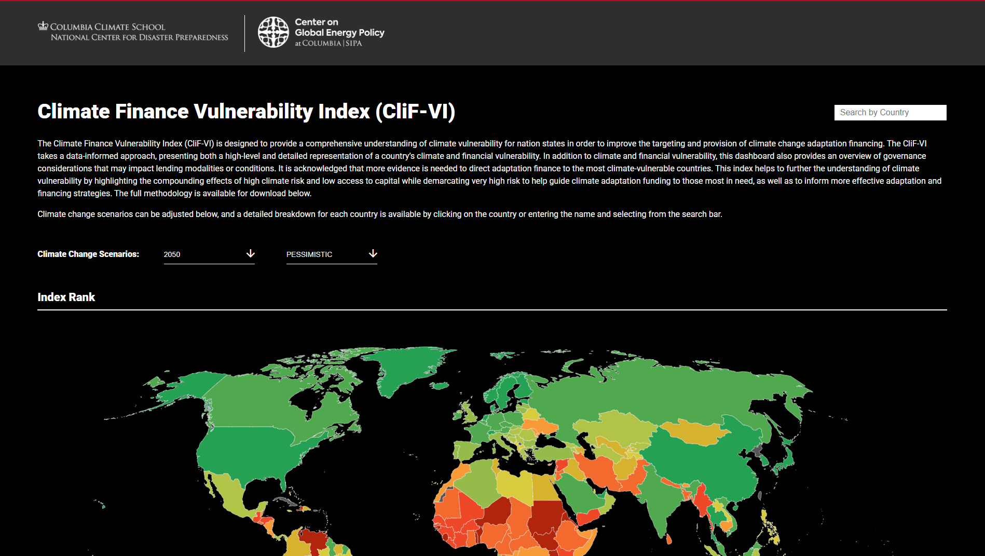The image size is (985, 556).
Task: Click the Search by Country input field
Action: coord(890,112)
